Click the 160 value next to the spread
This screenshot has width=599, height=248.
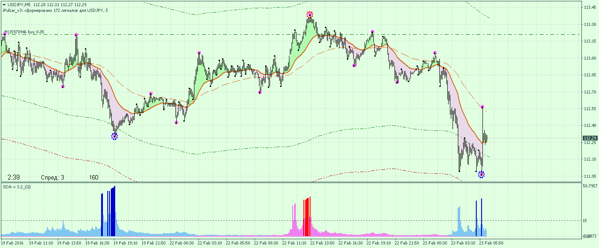(94, 177)
